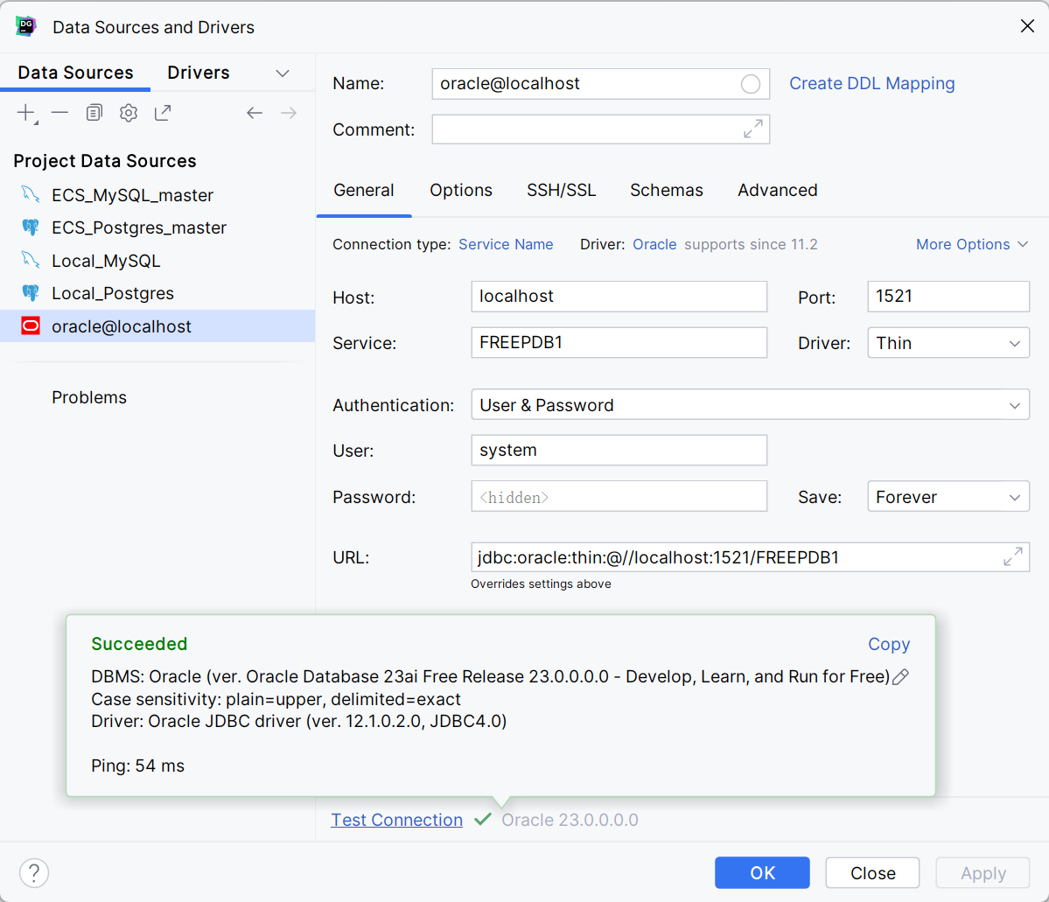Switch to the Drivers tab
This screenshot has height=902, width=1049.
[199, 73]
